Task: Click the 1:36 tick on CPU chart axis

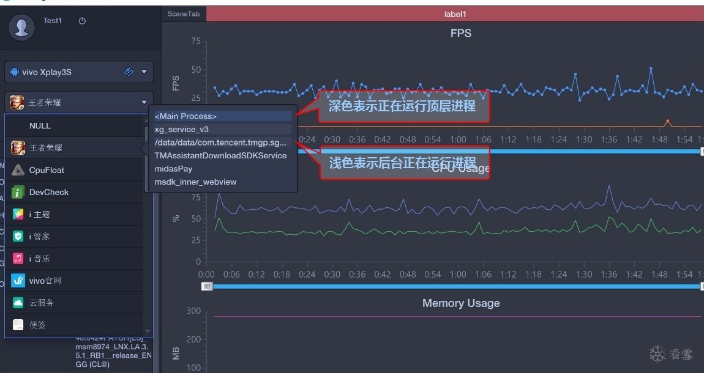Action: click(x=609, y=274)
